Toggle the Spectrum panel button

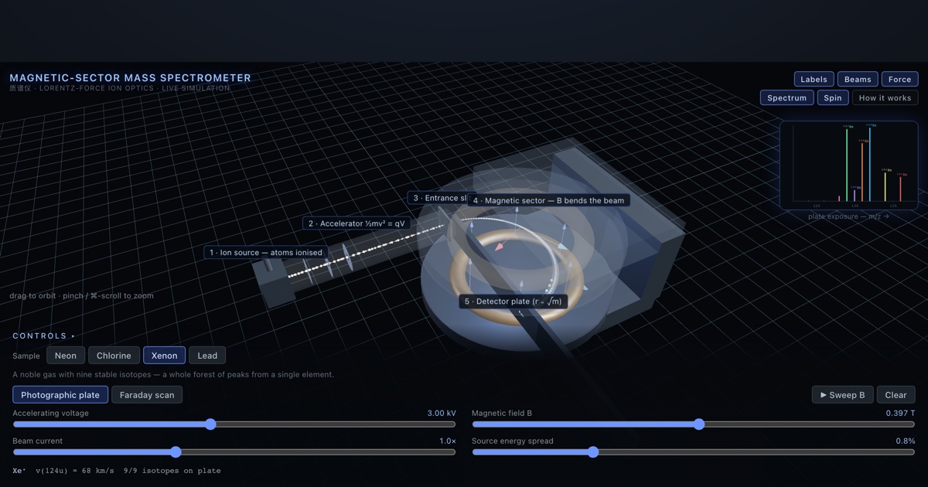click(787, 98)
